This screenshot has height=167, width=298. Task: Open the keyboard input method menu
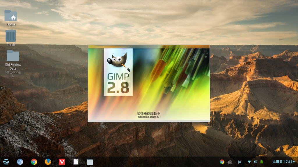[x=230, y=162]
